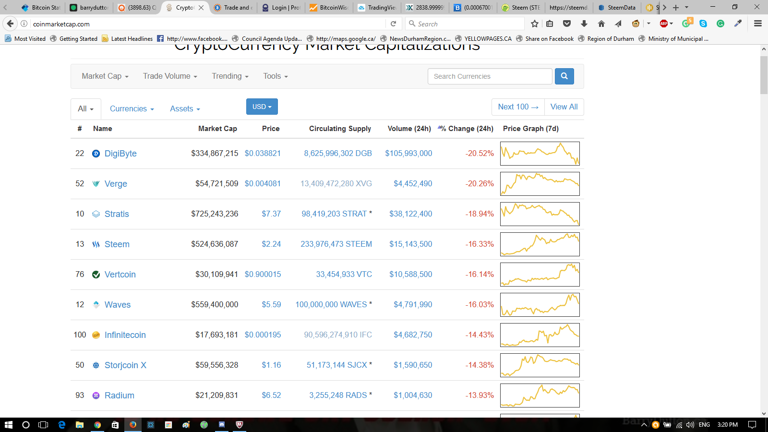Viewport: 768px width, 432px height.
Task: Open the Trending dropdown menu
Action: 230,76
